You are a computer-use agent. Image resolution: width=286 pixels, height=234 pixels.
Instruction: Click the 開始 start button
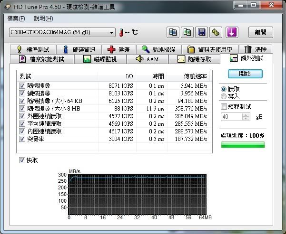point(245,74)
